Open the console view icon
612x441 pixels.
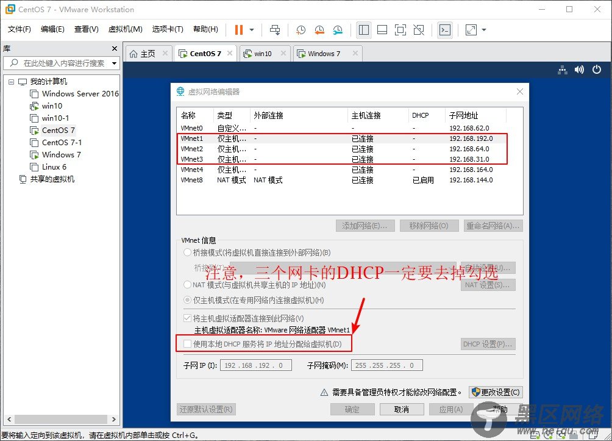pyautogui.click(x=445, y=30)
